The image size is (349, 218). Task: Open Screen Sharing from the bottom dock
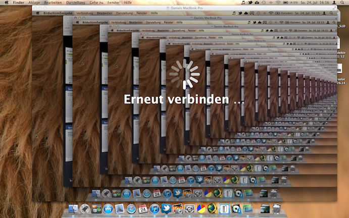pyautogui.click(x=247, y=209)
